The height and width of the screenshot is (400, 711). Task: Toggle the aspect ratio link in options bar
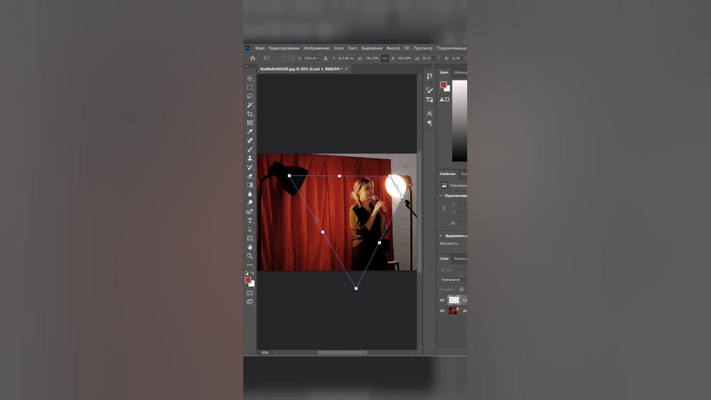[x=385, y=58]
